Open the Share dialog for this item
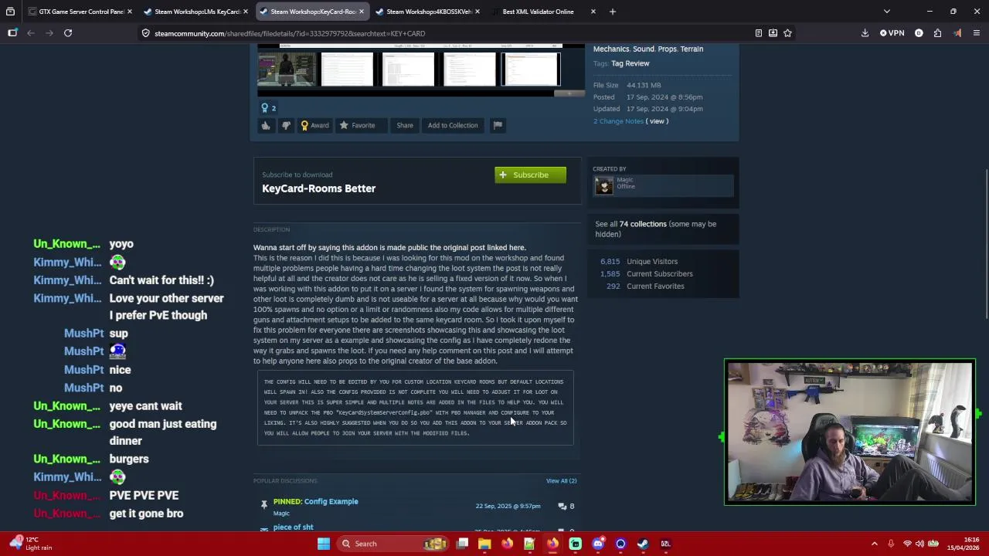Image resolution: width=989 pixels, height=556 pixels. (x=405, y=125)
